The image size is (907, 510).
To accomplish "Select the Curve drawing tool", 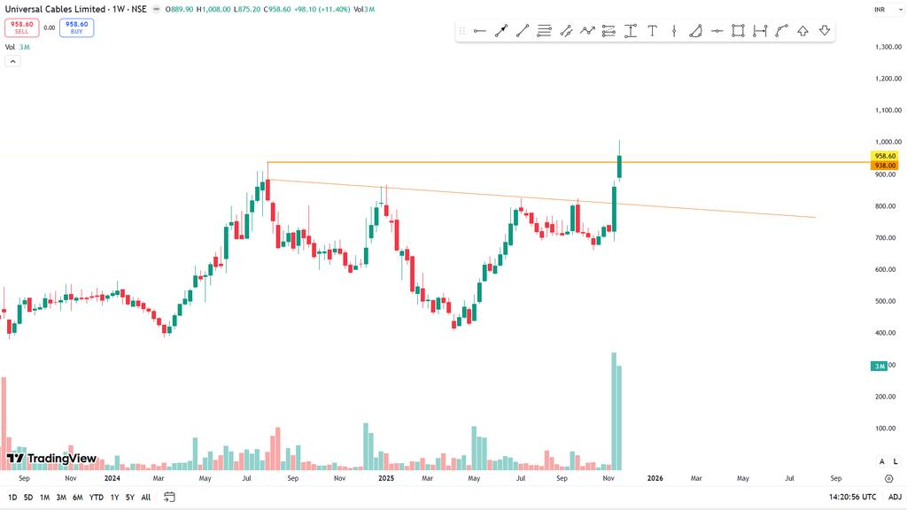I will (x=781, y=31).
